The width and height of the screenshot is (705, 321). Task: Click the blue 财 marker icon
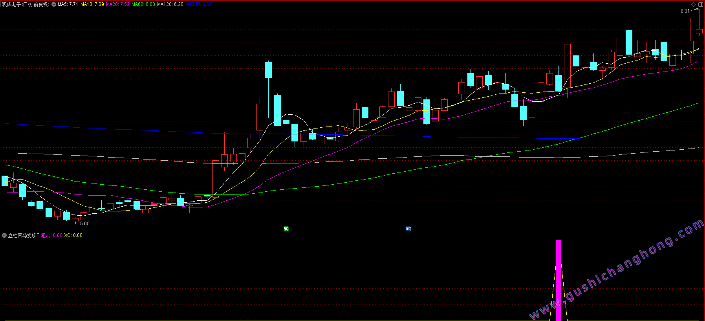[x=408, y=229]
